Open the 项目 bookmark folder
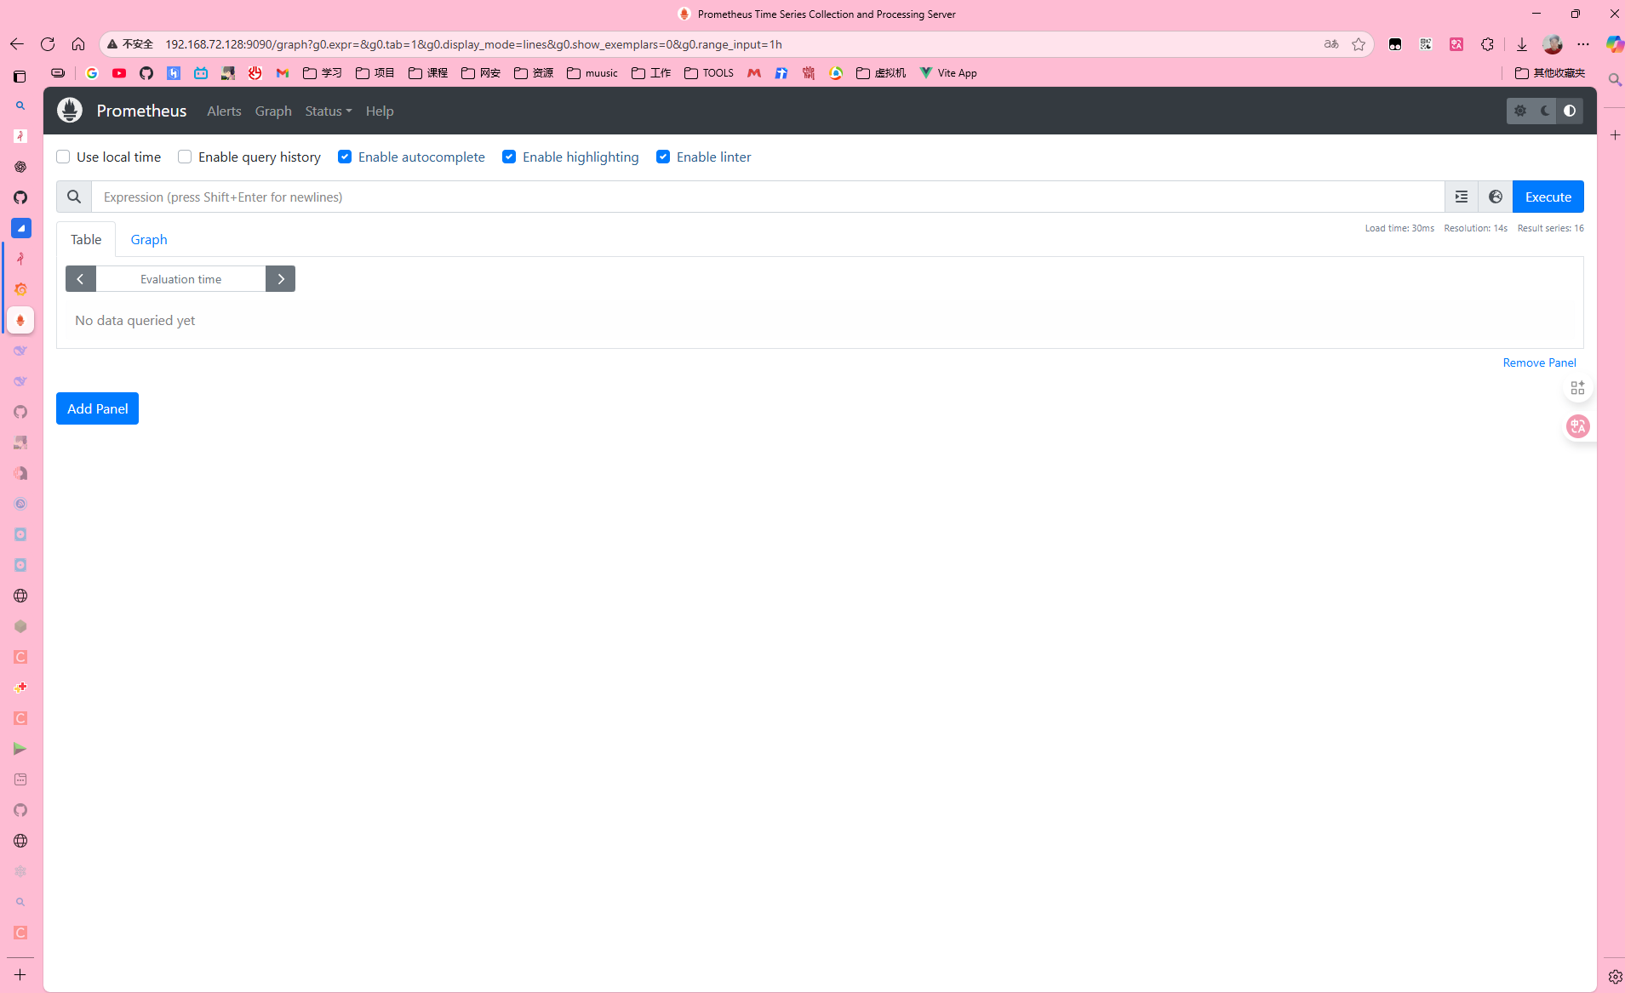The width and height of the screenshot is (1625, 993). pos(375,73)
